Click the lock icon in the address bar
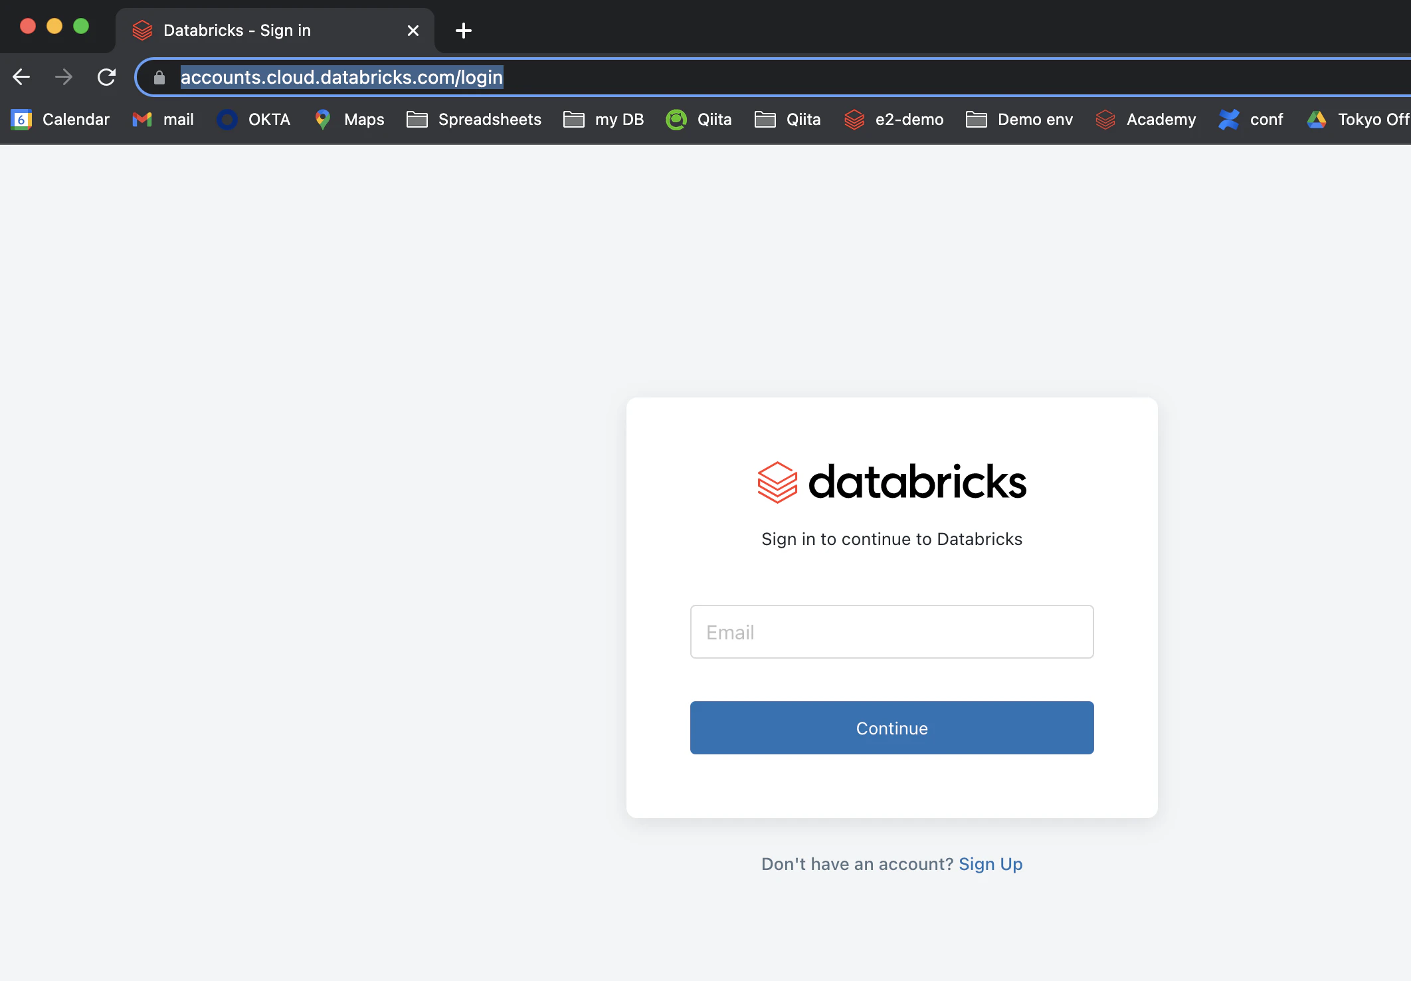The width and height of the screenshot is (1411, 981). [x=159, y=78]
